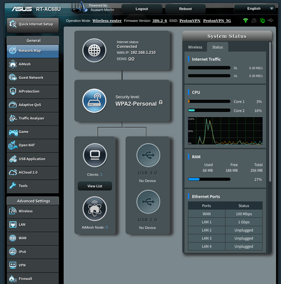Image resolution: width=281 pixels, height=284 pixels.
Task: Click the Adaptive QoS gauge icon
Action: pyautogui.click(x=13, y=105)
